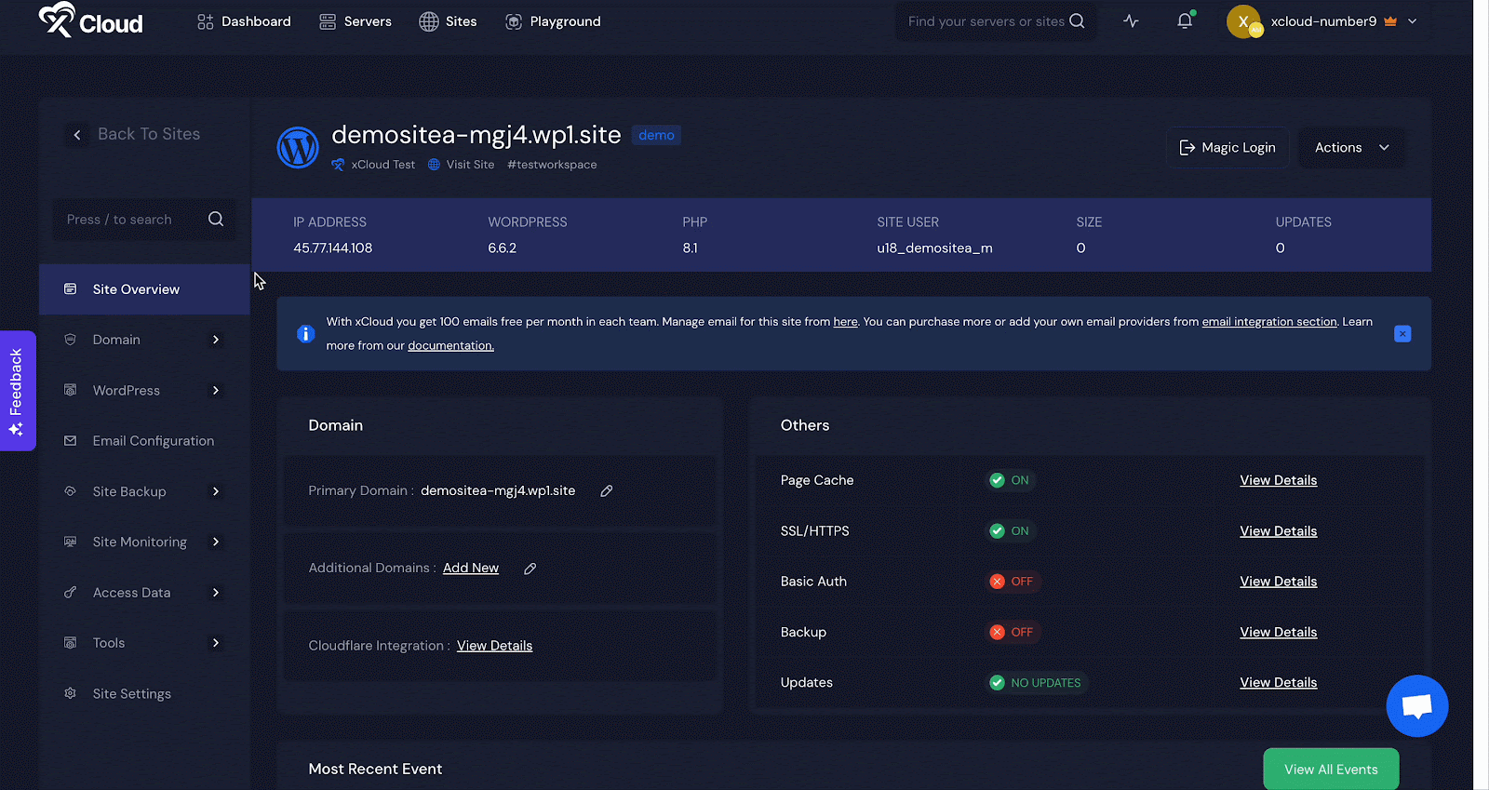Image resolution: width=1489 pixels, height=790 pixels.
Task: Click the xCloud logo
Action: point(90,20)
